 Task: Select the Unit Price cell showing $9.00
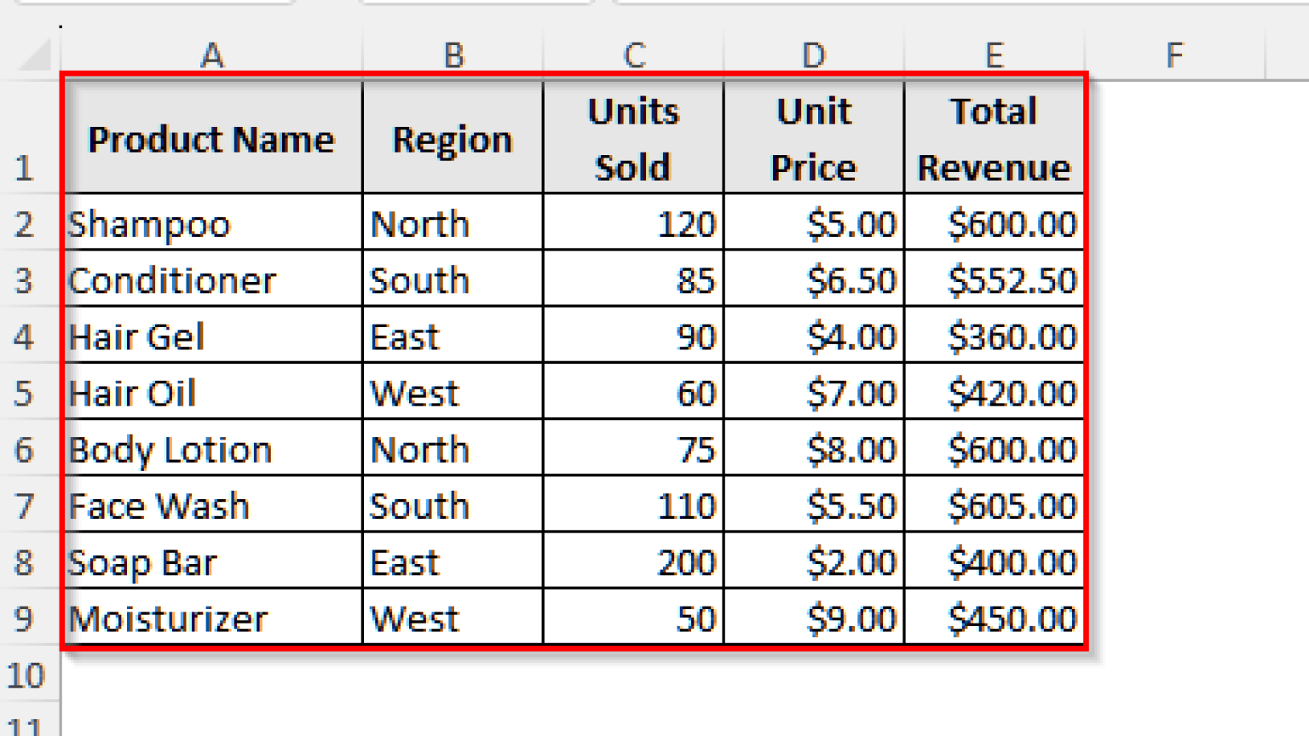(x=813, y=618)
